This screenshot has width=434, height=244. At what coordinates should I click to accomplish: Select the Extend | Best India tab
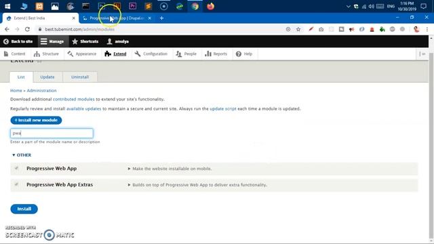(x=41, y=18)
